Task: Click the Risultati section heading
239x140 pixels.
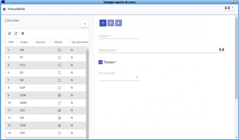Action: [x=13, y=21]
